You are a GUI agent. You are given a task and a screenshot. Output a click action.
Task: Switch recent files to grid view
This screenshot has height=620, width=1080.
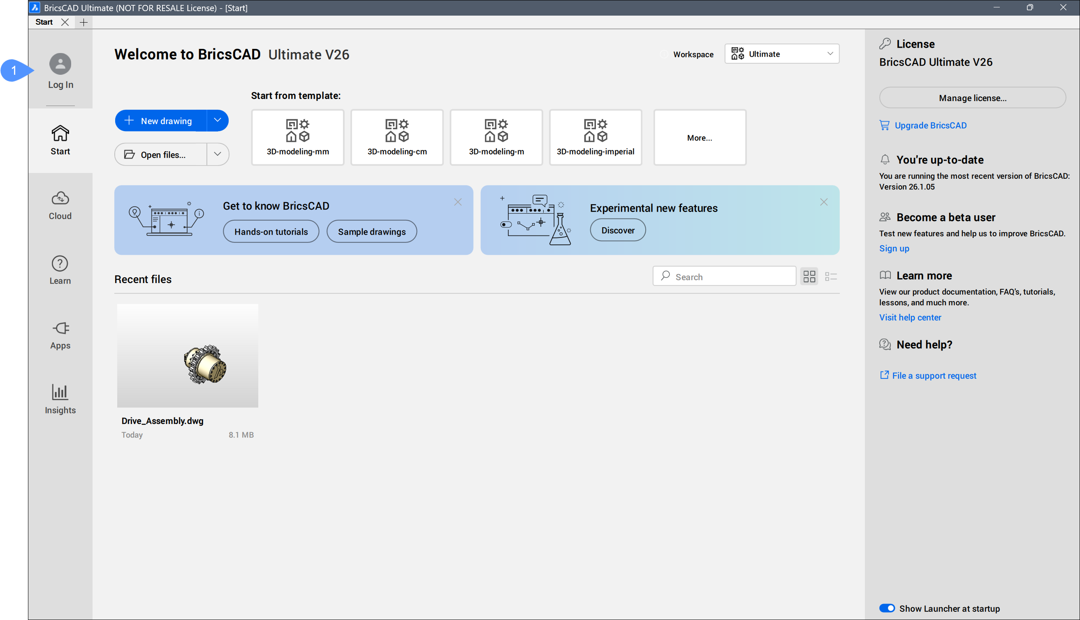coord(809,277)
